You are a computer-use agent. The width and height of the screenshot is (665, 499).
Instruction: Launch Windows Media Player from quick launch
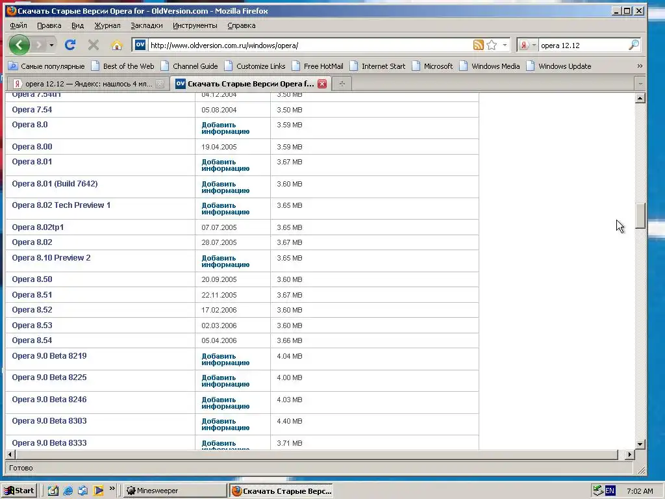click(x=98, y=491)
